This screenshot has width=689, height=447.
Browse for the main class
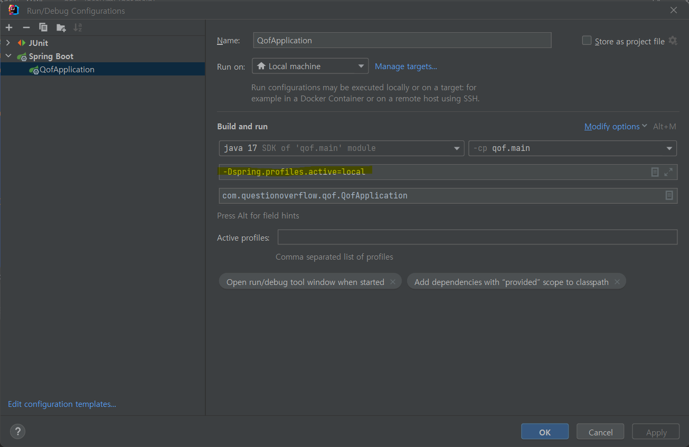pos(669,195)
